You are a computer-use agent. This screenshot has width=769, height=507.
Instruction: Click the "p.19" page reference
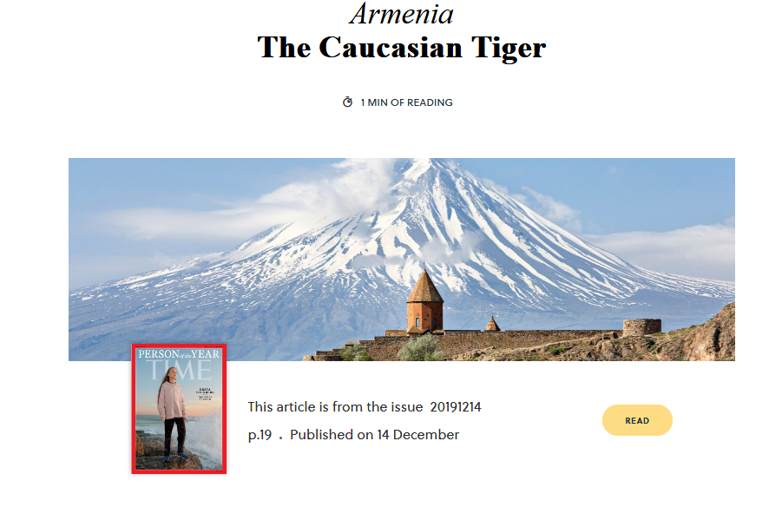(x=260, y=435)
